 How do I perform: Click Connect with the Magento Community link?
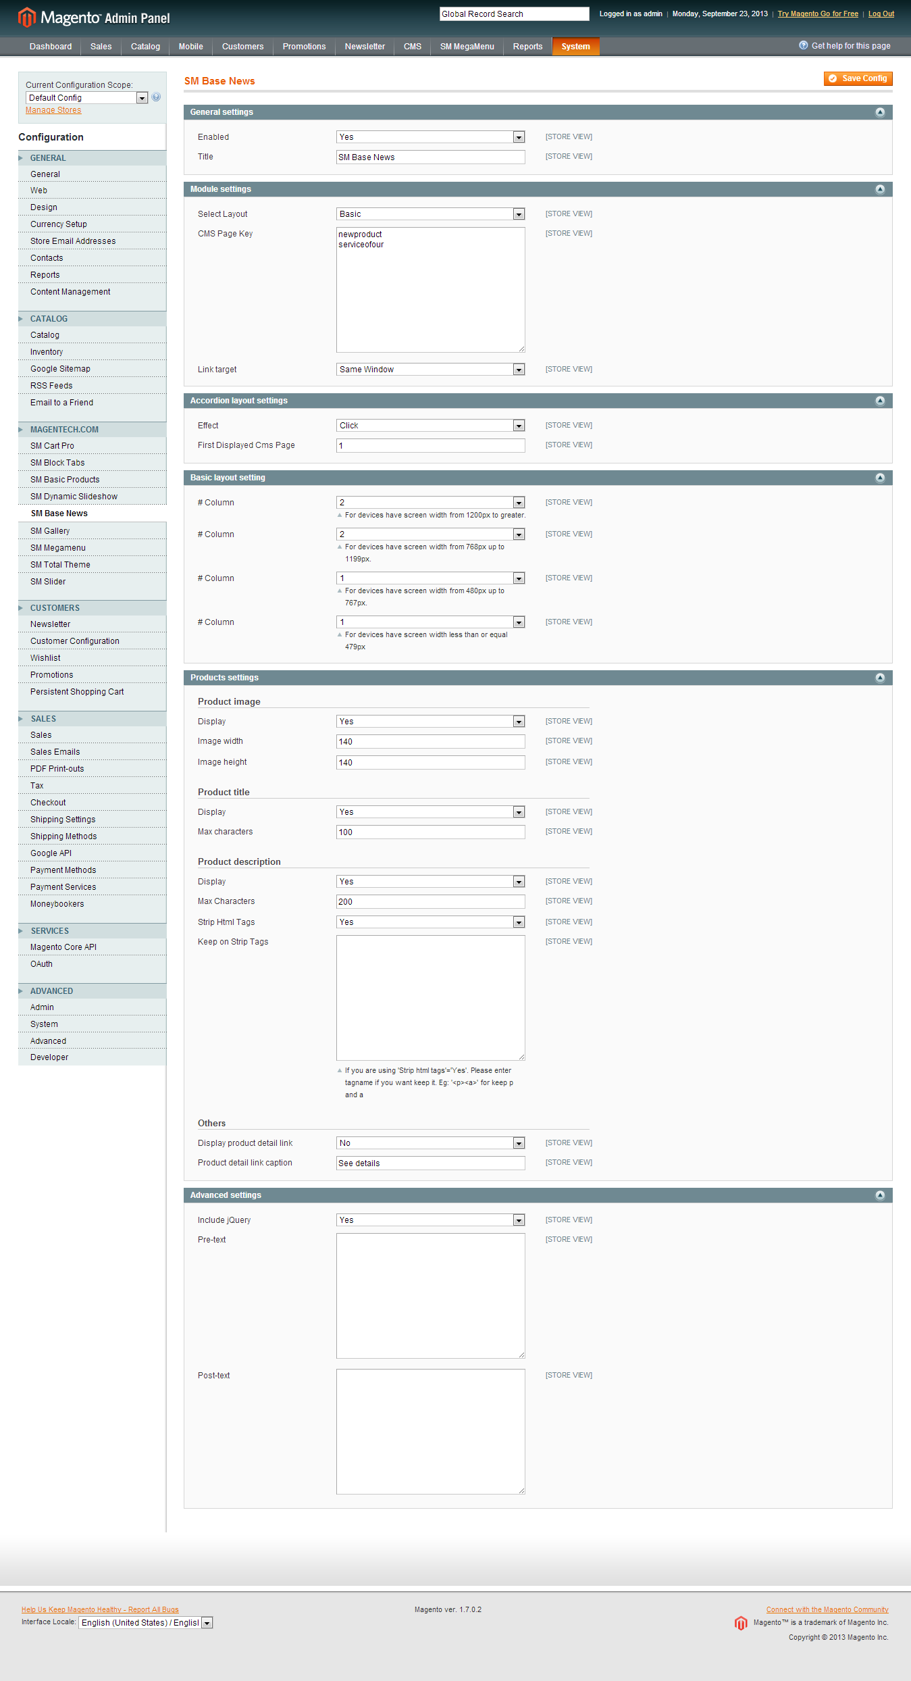click(827, 1609)
